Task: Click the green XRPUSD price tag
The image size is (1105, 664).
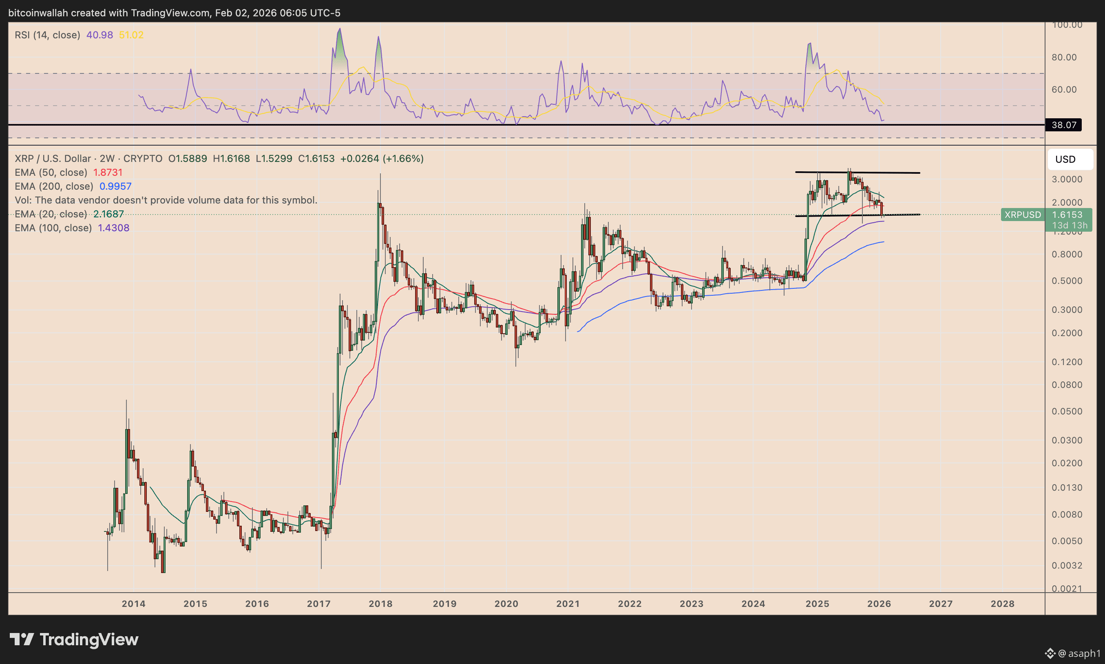Action: click(x=1023, y=215)
